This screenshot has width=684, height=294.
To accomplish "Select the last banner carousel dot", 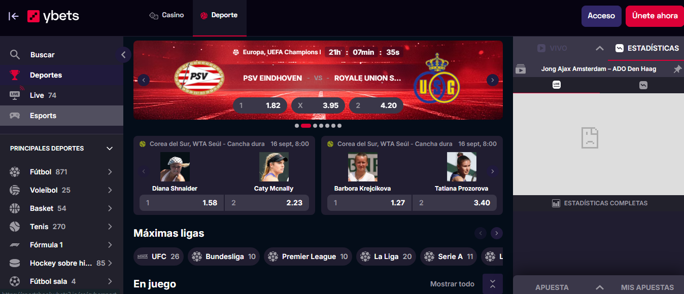I will pyautogui.click(x=339, y=126).
